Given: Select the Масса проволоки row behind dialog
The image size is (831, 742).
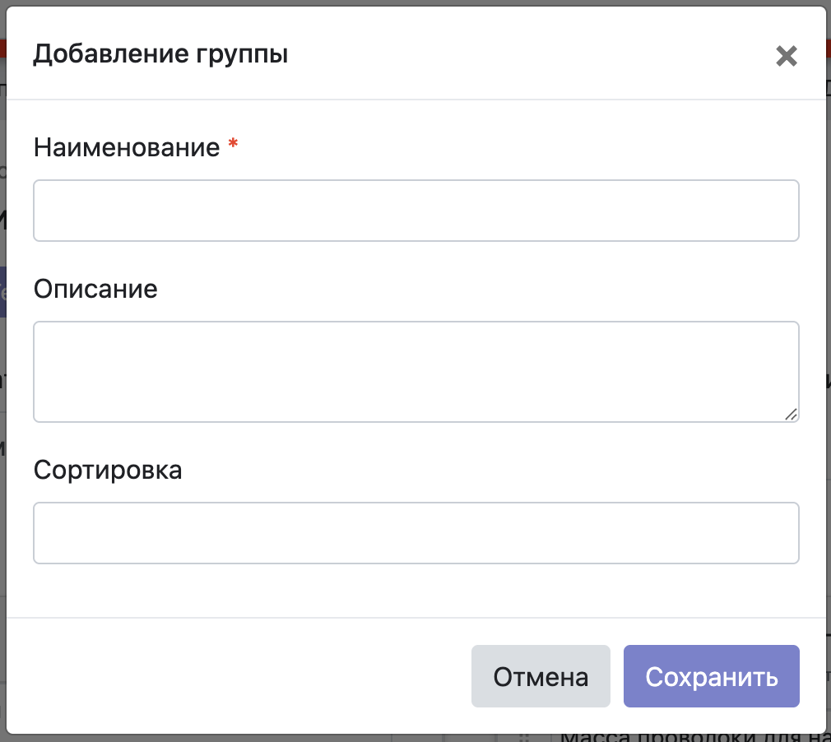Looking at the screenshot, I should (x=691, y=738).
